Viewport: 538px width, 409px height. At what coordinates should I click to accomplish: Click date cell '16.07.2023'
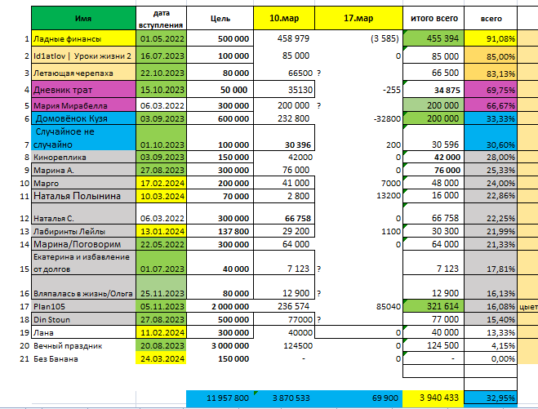pos(162,56)
